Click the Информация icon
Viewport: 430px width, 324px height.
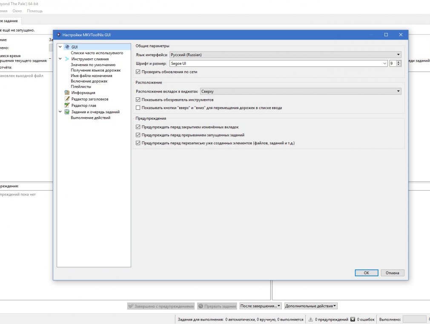67,92
